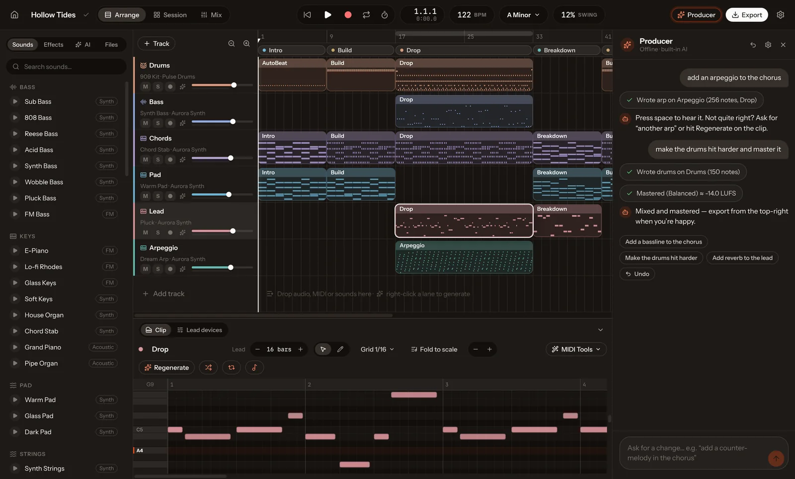Adjust the Drums track volume slider
Viewport: 795px width, 479px height.
tap(222, 85)
